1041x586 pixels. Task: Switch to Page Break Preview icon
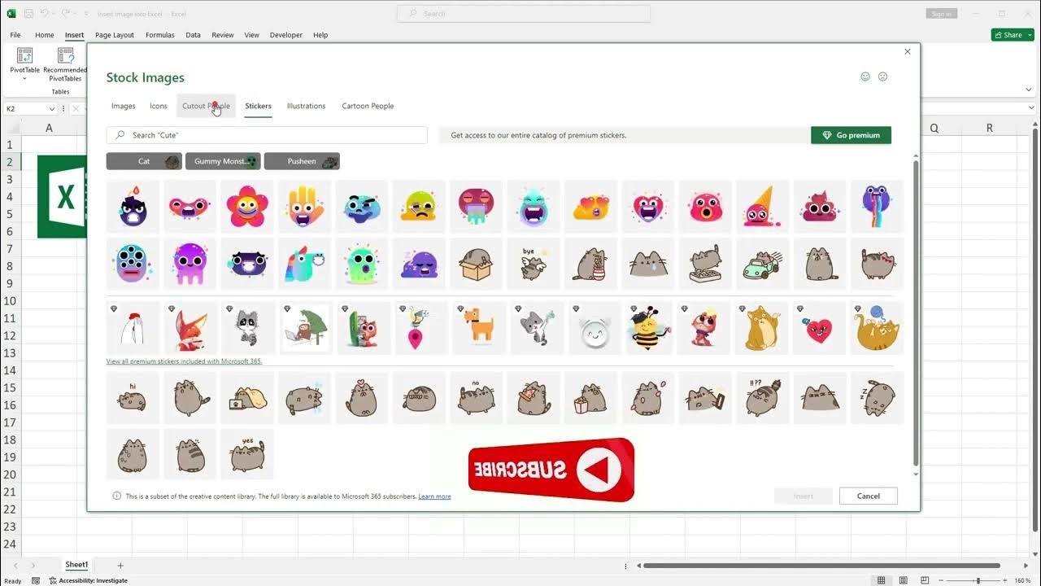(x=925, y=580)
